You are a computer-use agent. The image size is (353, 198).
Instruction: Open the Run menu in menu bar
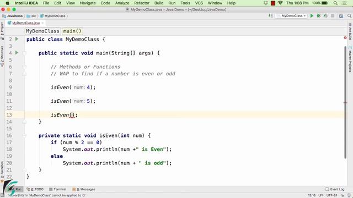pos(172,3)
